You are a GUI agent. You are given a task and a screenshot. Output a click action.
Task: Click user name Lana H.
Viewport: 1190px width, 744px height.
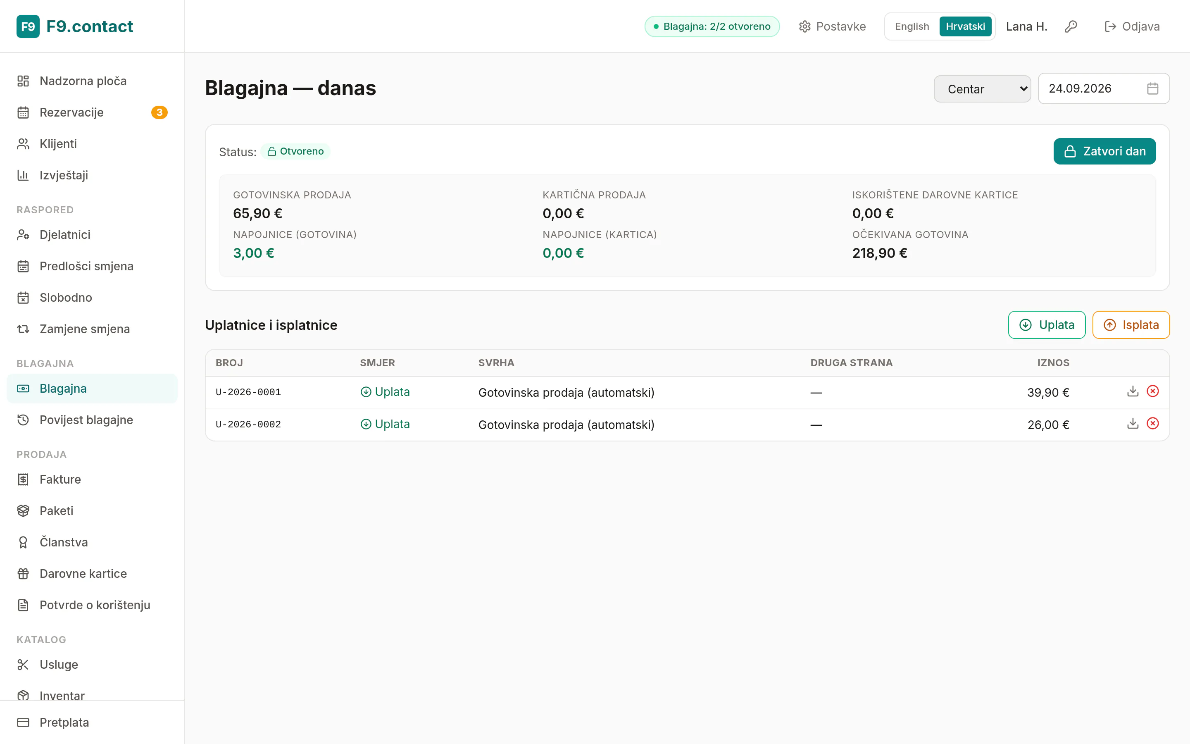click(x=1027, y=26)
